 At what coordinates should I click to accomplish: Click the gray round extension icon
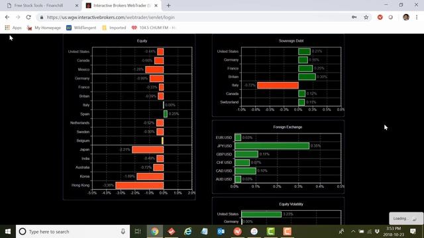tap(390, 17)
